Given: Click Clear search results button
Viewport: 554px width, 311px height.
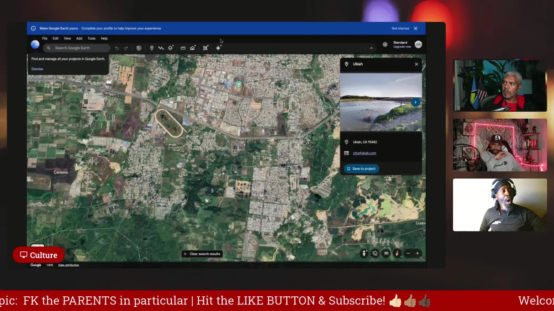Looking at the screenshot, I should click(202, 254).
